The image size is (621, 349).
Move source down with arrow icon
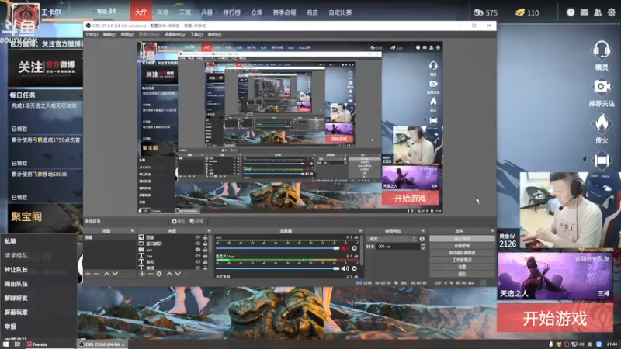(x=178, y=274)
